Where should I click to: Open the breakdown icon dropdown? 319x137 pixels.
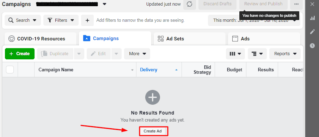click(257, 54)
